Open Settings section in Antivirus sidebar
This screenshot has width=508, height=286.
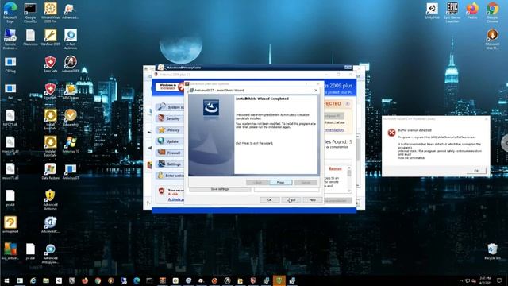click(x=171, y=164)
